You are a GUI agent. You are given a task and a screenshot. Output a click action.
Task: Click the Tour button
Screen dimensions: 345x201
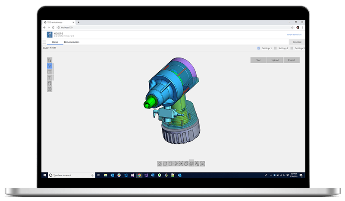click(x=258, y=60)
